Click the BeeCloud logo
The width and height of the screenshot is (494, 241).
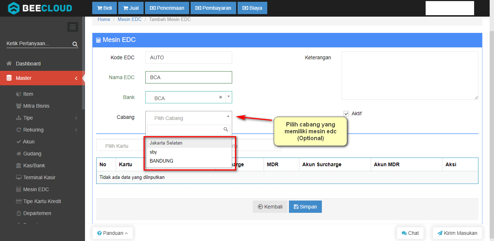tap(40, 8)
